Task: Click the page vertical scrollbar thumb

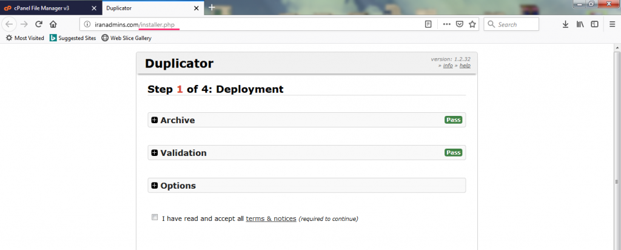Action: [x=617, y=181]
